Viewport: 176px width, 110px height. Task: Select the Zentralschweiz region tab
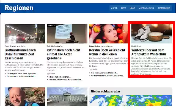[x=147, y=8]
